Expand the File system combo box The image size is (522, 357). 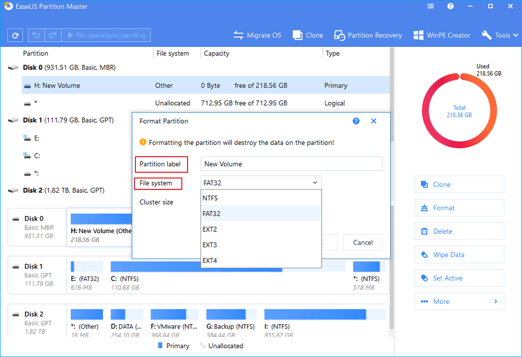pos(261,183)
